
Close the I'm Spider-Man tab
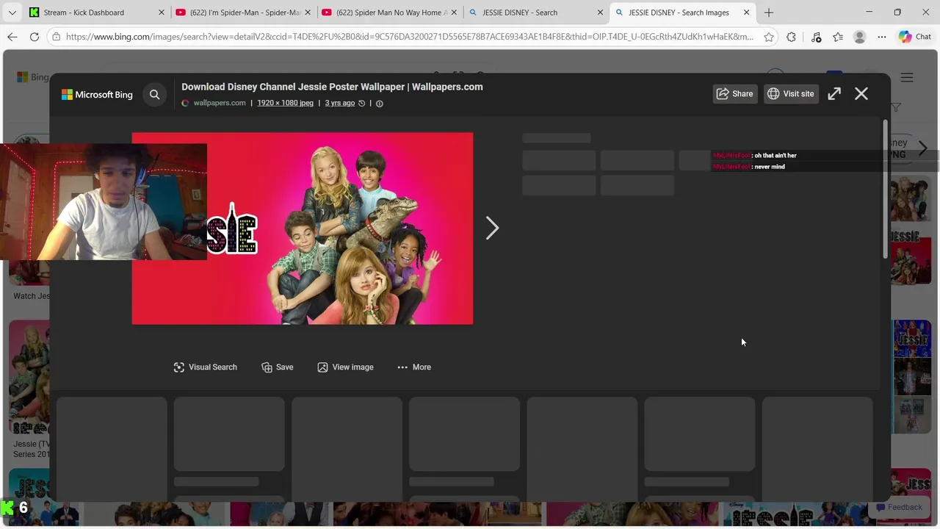pyautogui.click(x=308, y=12)
